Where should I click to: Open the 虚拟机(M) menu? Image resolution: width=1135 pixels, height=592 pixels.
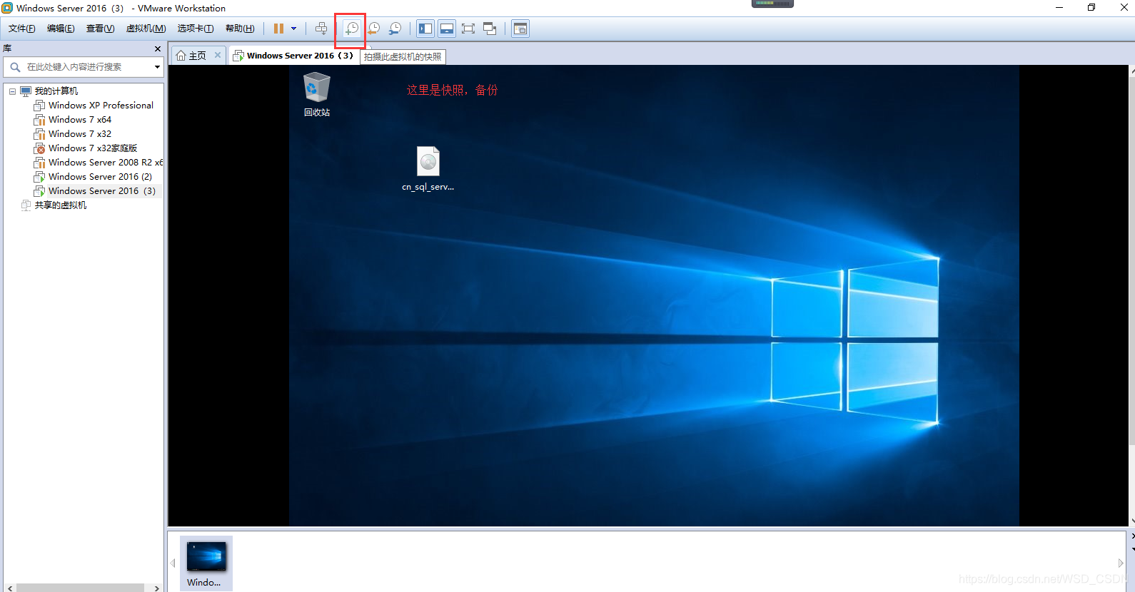(x=146, y=29)
